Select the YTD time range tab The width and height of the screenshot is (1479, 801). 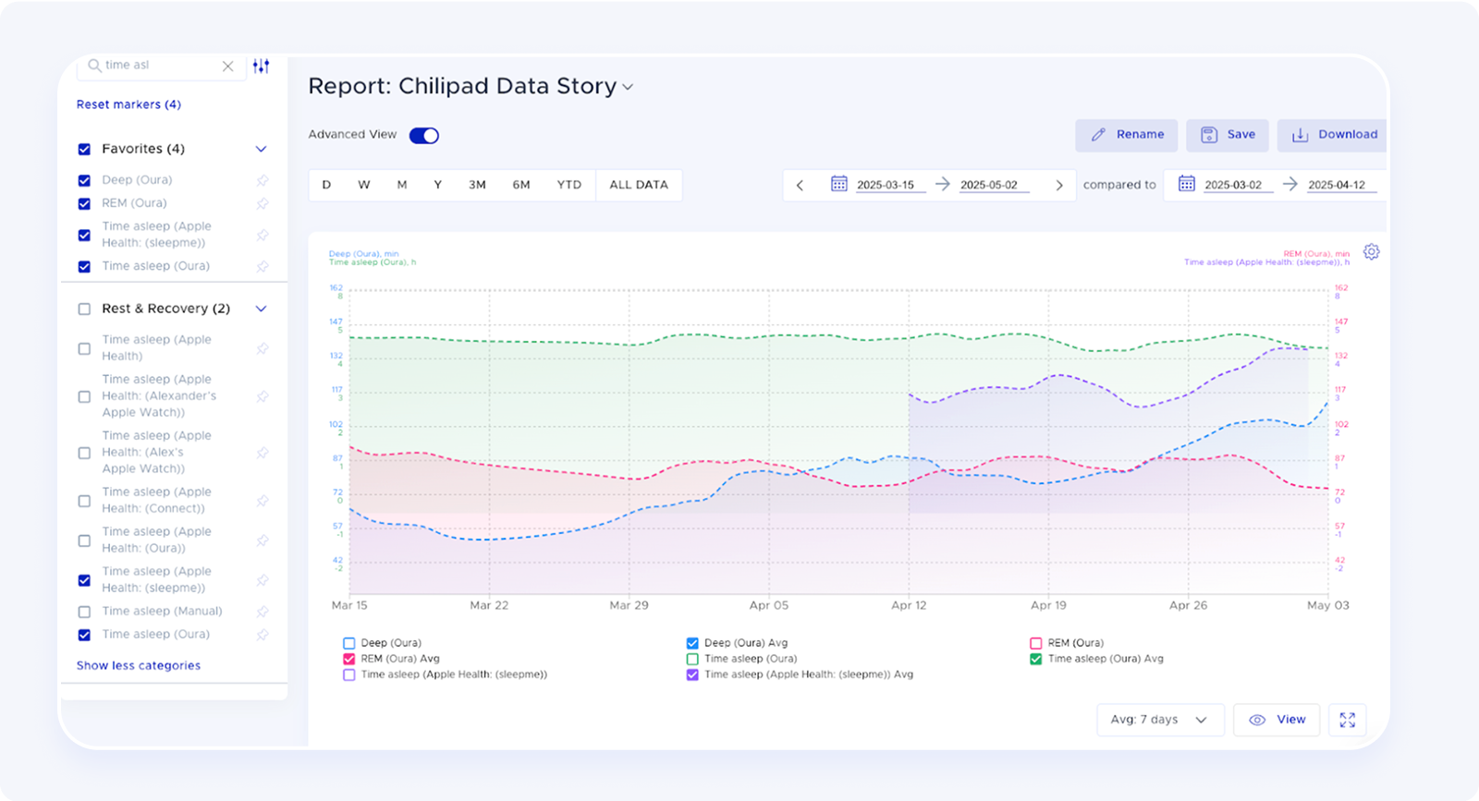pos(569,185)
